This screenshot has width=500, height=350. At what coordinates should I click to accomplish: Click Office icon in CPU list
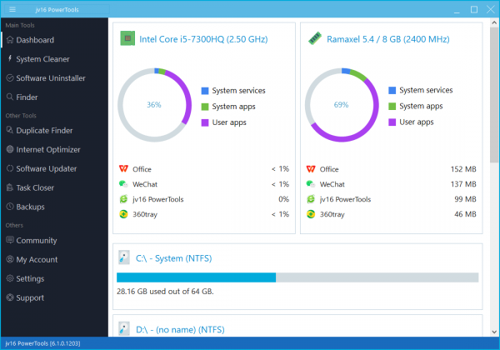tap(123, 168)
